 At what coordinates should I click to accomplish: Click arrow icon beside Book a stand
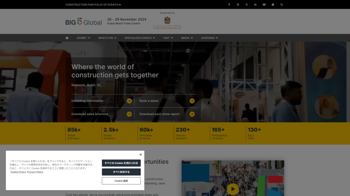[x=192, y=101]
